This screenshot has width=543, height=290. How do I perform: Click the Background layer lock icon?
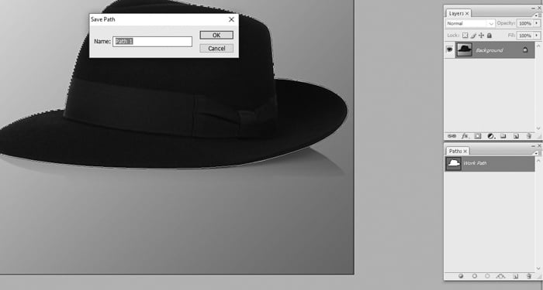[x=525, y=50]
